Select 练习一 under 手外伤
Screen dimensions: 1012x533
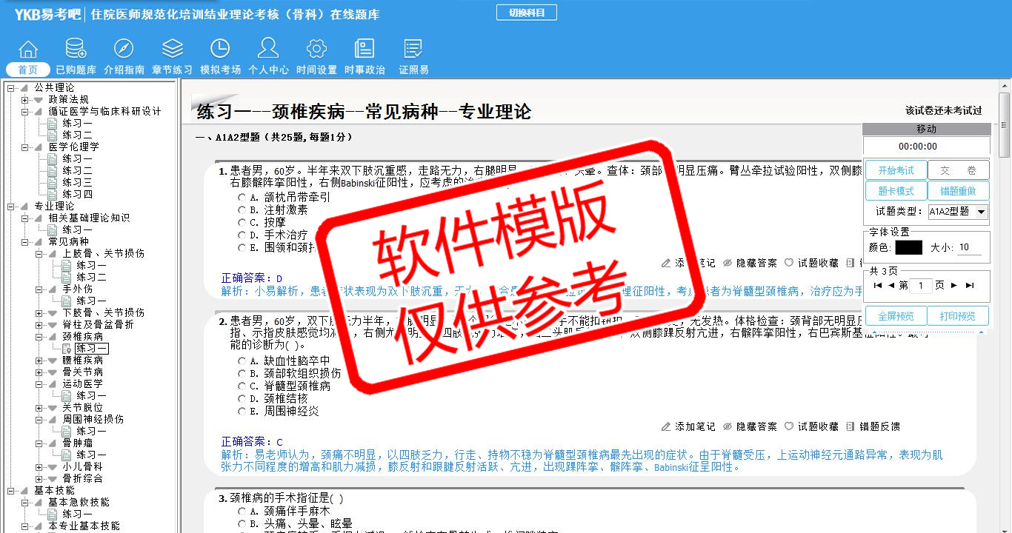point(91,301)
